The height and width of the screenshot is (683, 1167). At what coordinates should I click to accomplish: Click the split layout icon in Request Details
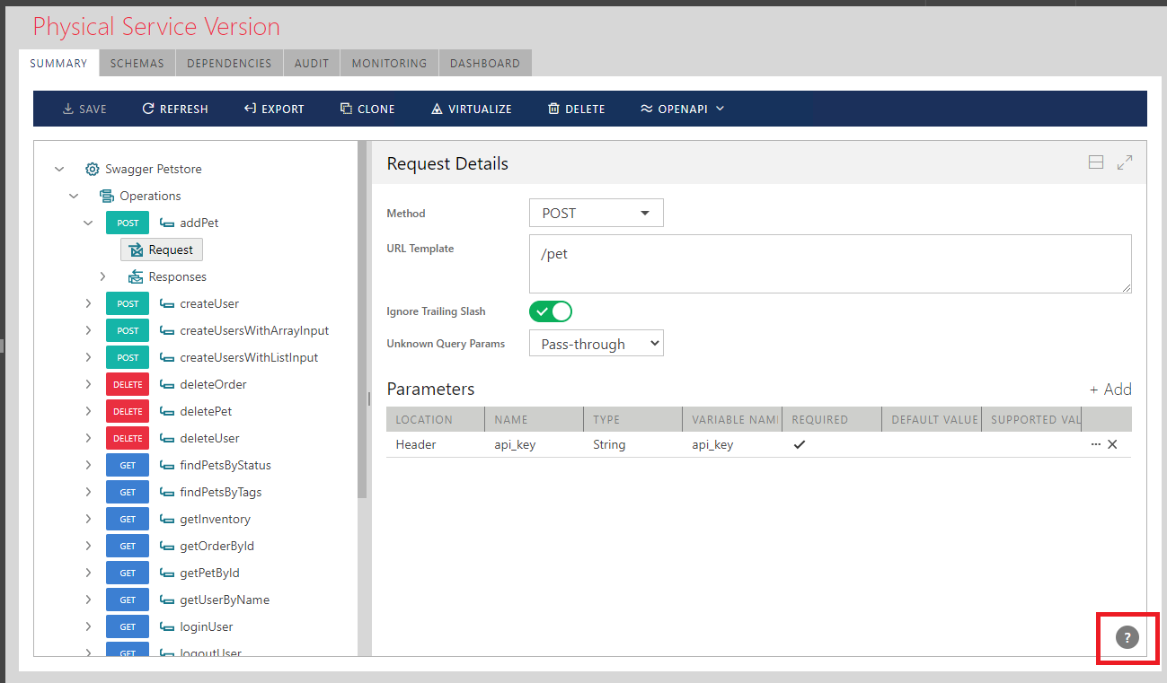click(x=1095, y=162)
